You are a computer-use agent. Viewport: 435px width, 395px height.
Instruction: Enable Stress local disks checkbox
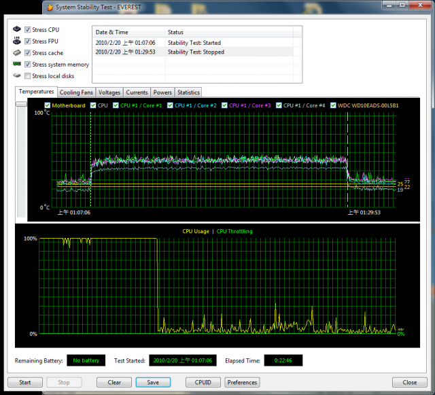pos(27,76)
